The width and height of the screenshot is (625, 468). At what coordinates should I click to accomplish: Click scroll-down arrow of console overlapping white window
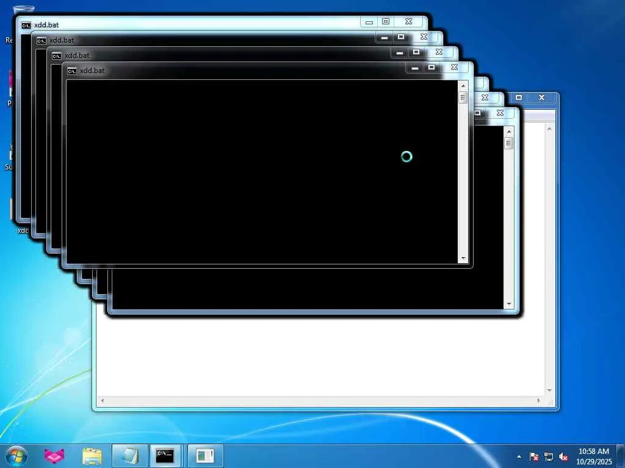click(508, 304)
